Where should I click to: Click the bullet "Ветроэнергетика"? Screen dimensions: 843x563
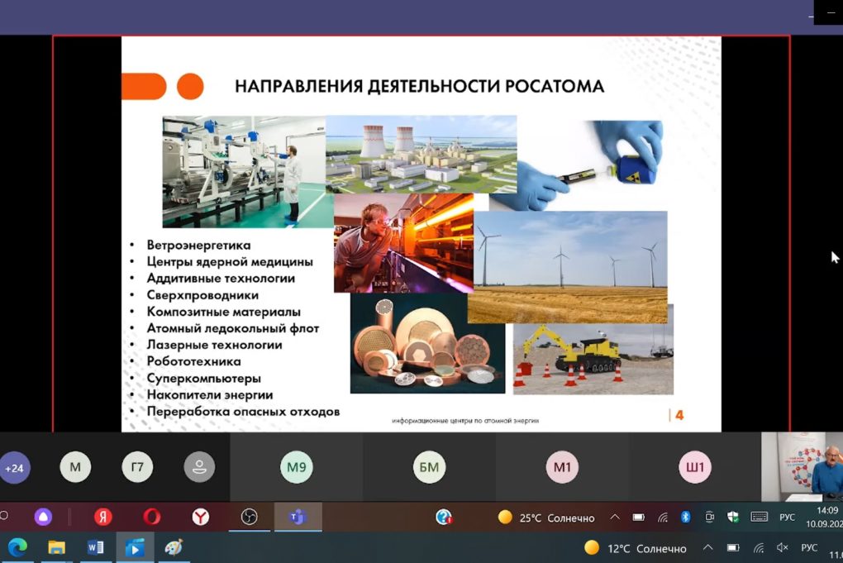point(198,246)
